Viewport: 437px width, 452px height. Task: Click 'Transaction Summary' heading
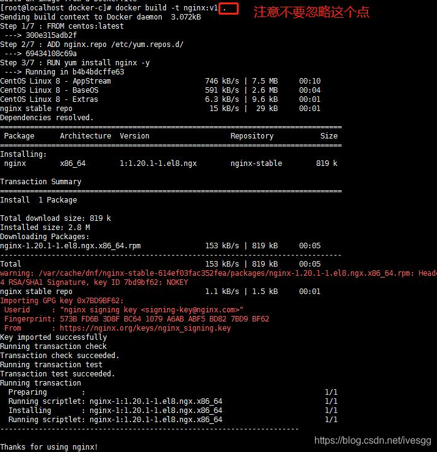coord(41,182)
